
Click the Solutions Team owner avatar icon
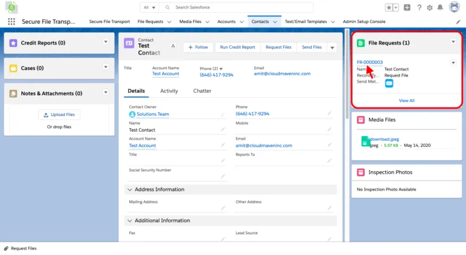[x=132, y=114]
